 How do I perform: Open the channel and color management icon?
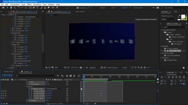click(87, 68)
